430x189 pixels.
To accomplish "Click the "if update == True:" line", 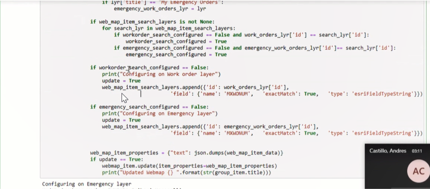I will pyautogui.click(x=117, y=160).
